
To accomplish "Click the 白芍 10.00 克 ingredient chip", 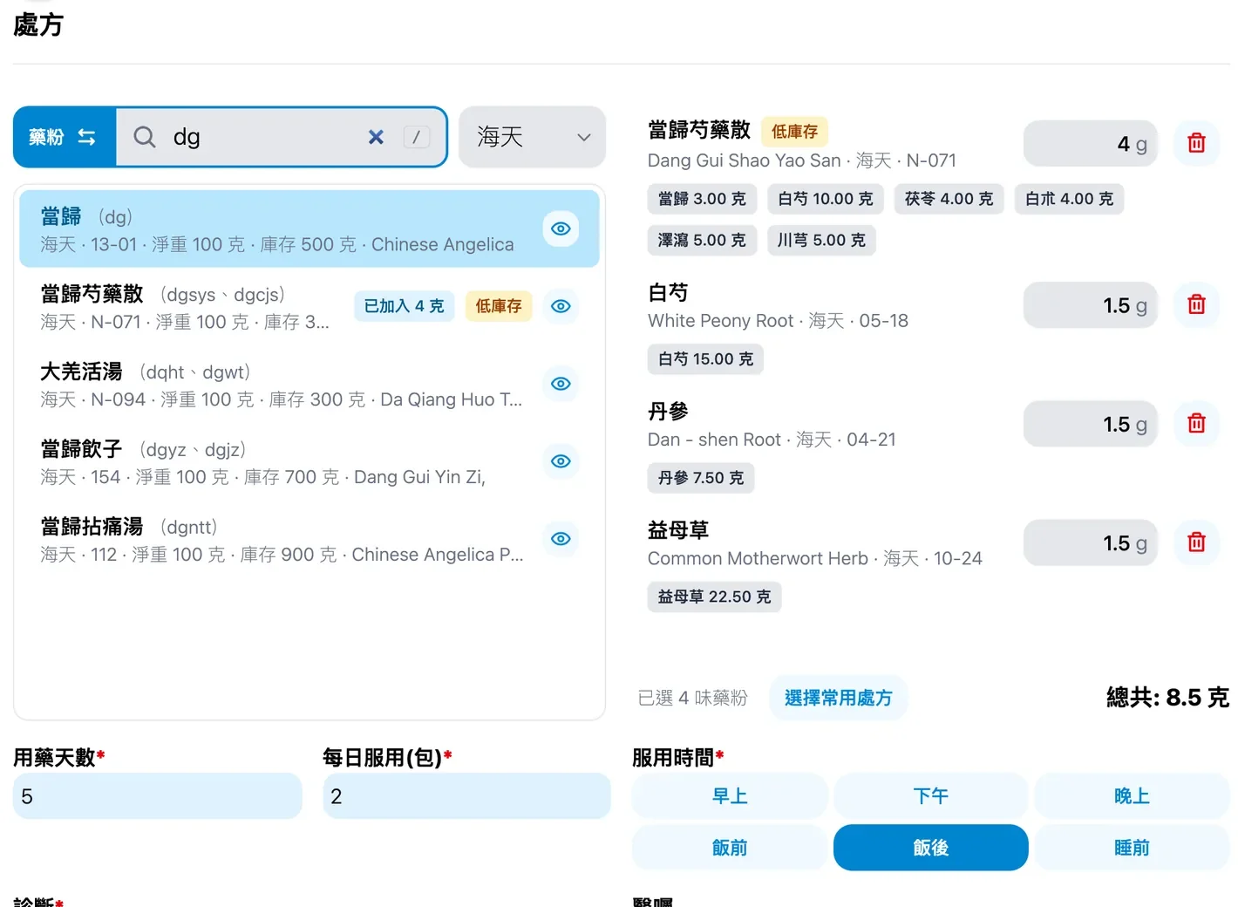I will (826, 199).
